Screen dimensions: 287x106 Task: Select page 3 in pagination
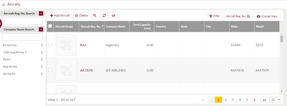point(233,100)
